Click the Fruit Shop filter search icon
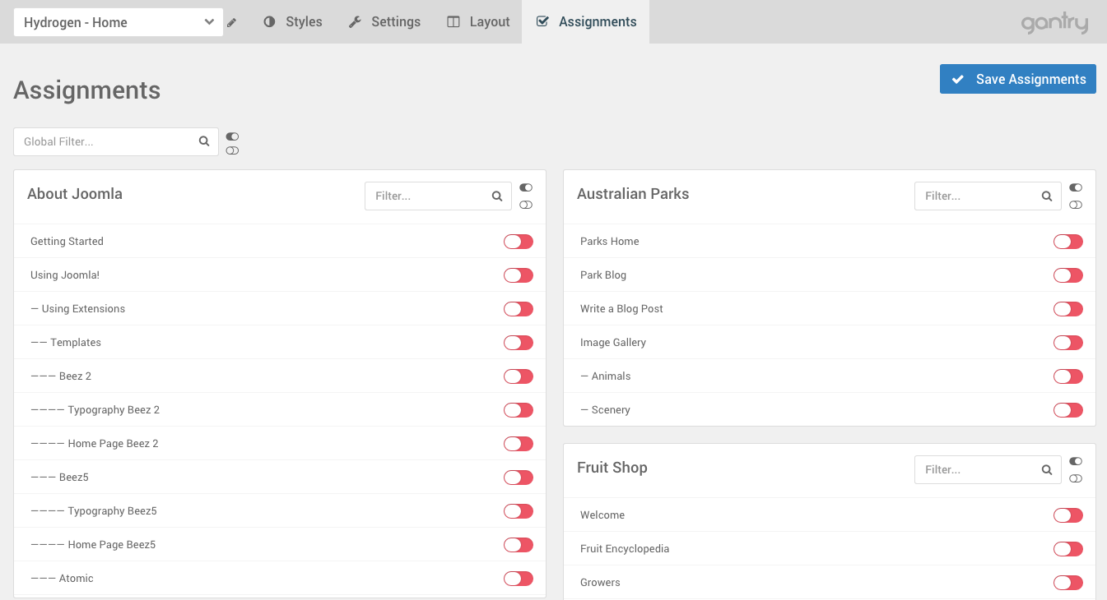 click(1047, 470)
